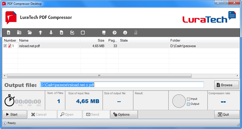Click the Check all files icon
Screen dimensions: 242x129
point(72,33)
